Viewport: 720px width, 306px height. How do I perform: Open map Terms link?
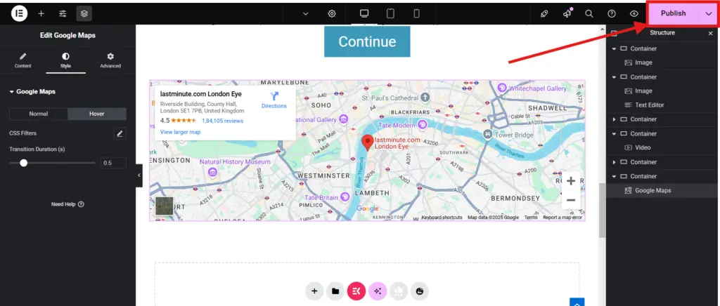click(x=531, y=218)
